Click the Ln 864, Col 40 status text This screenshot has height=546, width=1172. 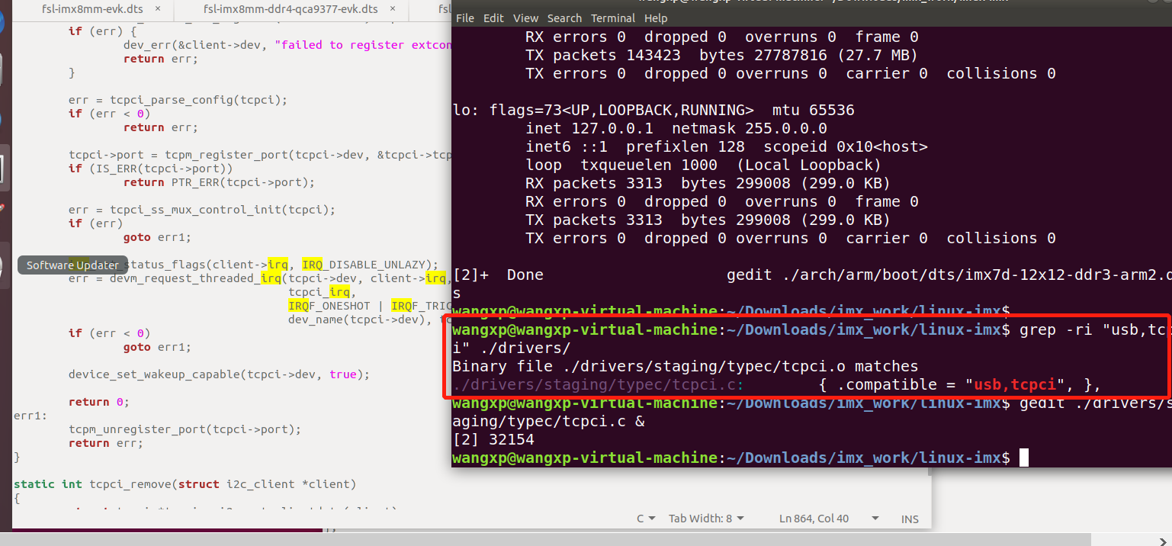point(814,519)
